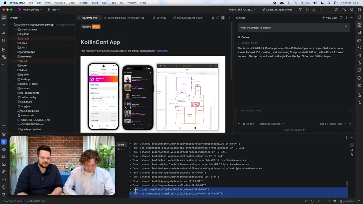Image resolution: width=363 pixels, height=204 pixels.
Task: Open the Project tool window icon
Action: (4, 17)
